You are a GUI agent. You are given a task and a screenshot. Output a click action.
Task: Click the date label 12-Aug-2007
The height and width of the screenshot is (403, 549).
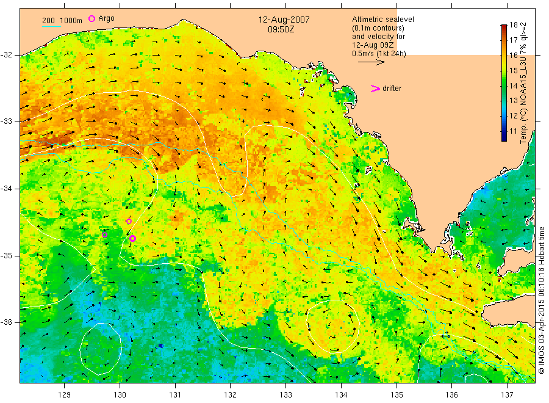pyautogui.click(x=284, y=20)
